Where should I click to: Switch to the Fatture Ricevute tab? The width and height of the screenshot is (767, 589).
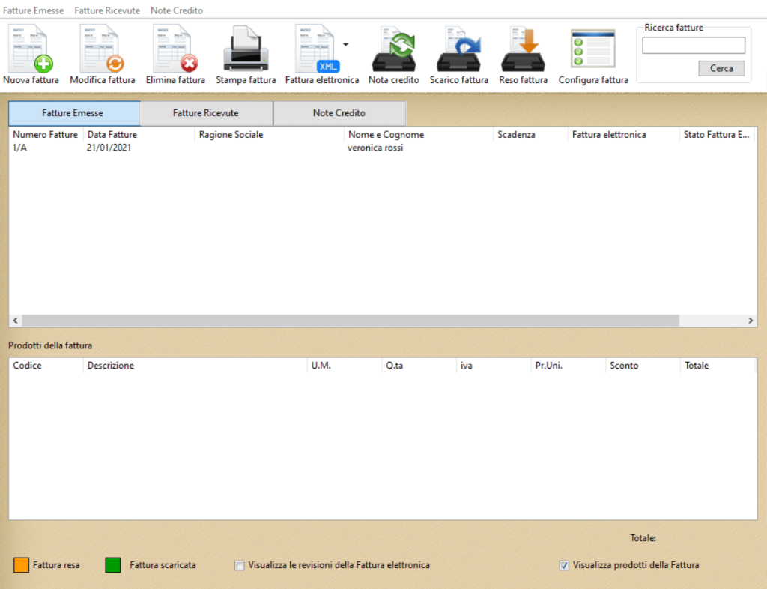tap(206, 113)
